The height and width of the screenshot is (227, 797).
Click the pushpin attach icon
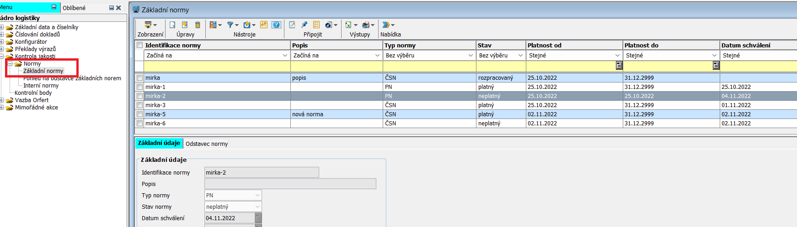304,25
